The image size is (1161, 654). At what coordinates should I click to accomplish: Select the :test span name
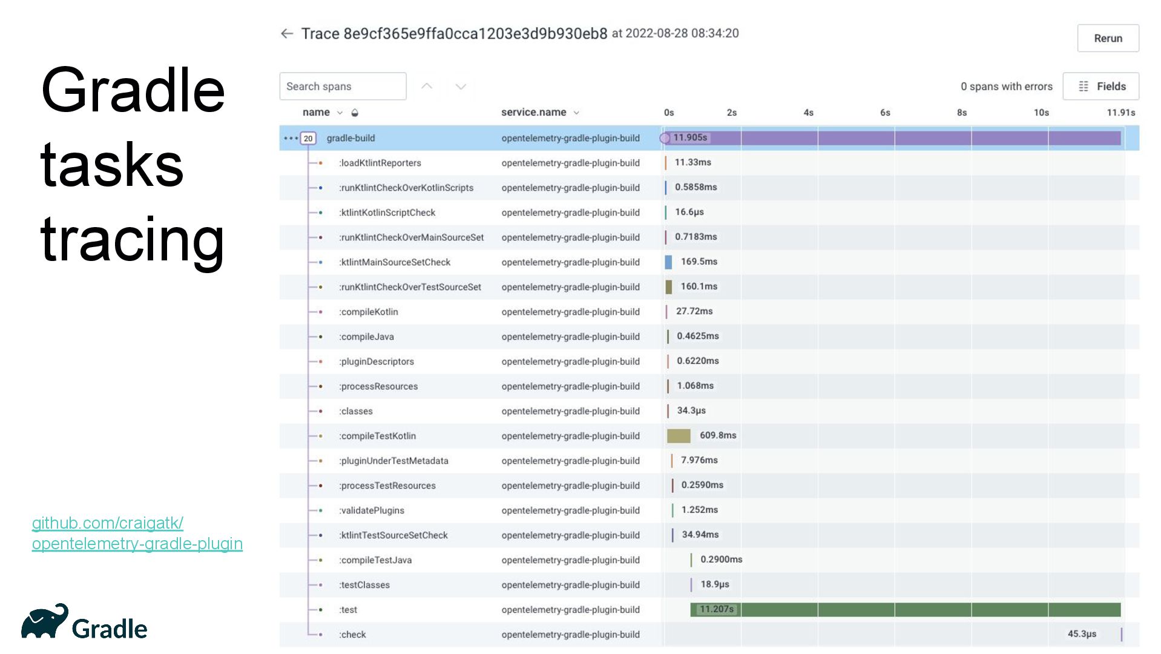348,610
